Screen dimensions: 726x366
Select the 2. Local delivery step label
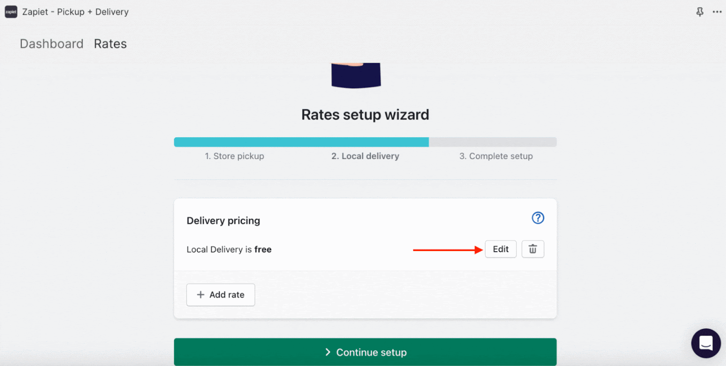point(365,156)
